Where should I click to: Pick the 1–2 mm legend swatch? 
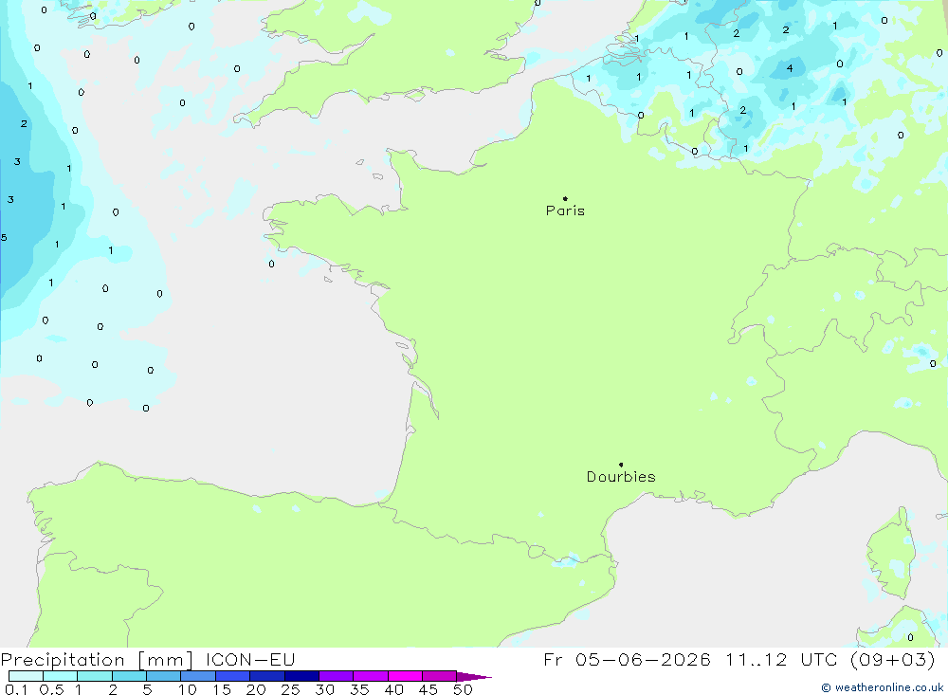[94, 676]
